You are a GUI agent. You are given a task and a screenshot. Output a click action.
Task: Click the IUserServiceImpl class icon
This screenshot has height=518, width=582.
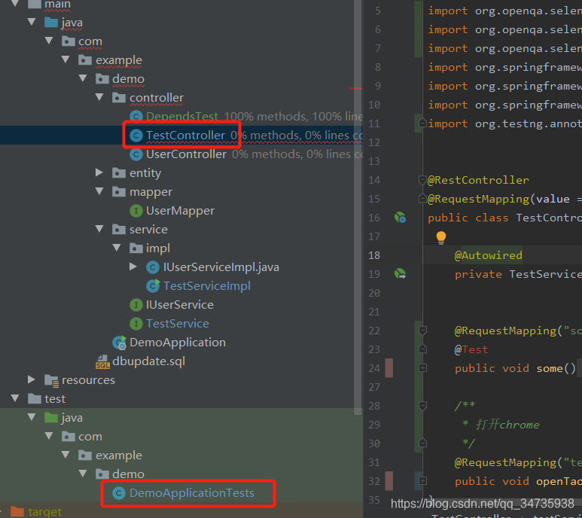(153, 267)
